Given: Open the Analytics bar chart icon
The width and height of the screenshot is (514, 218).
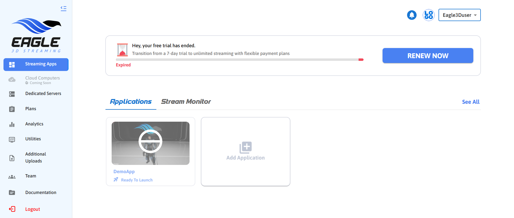Looking at the screenshot, I should coord(12,124).
